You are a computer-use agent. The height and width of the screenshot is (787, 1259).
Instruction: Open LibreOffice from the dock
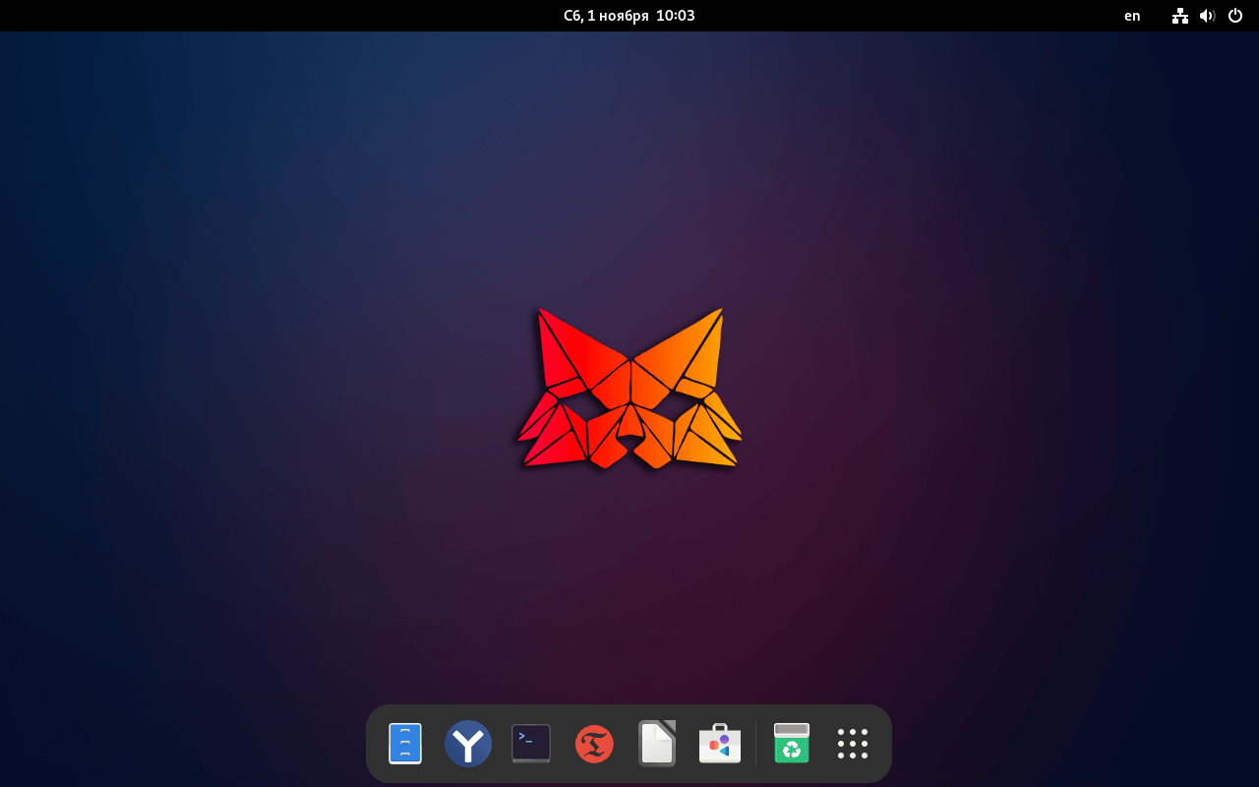point(657,744)
